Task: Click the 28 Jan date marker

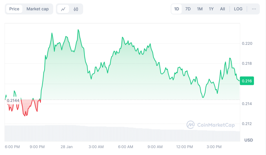Action: pos(67,147)
